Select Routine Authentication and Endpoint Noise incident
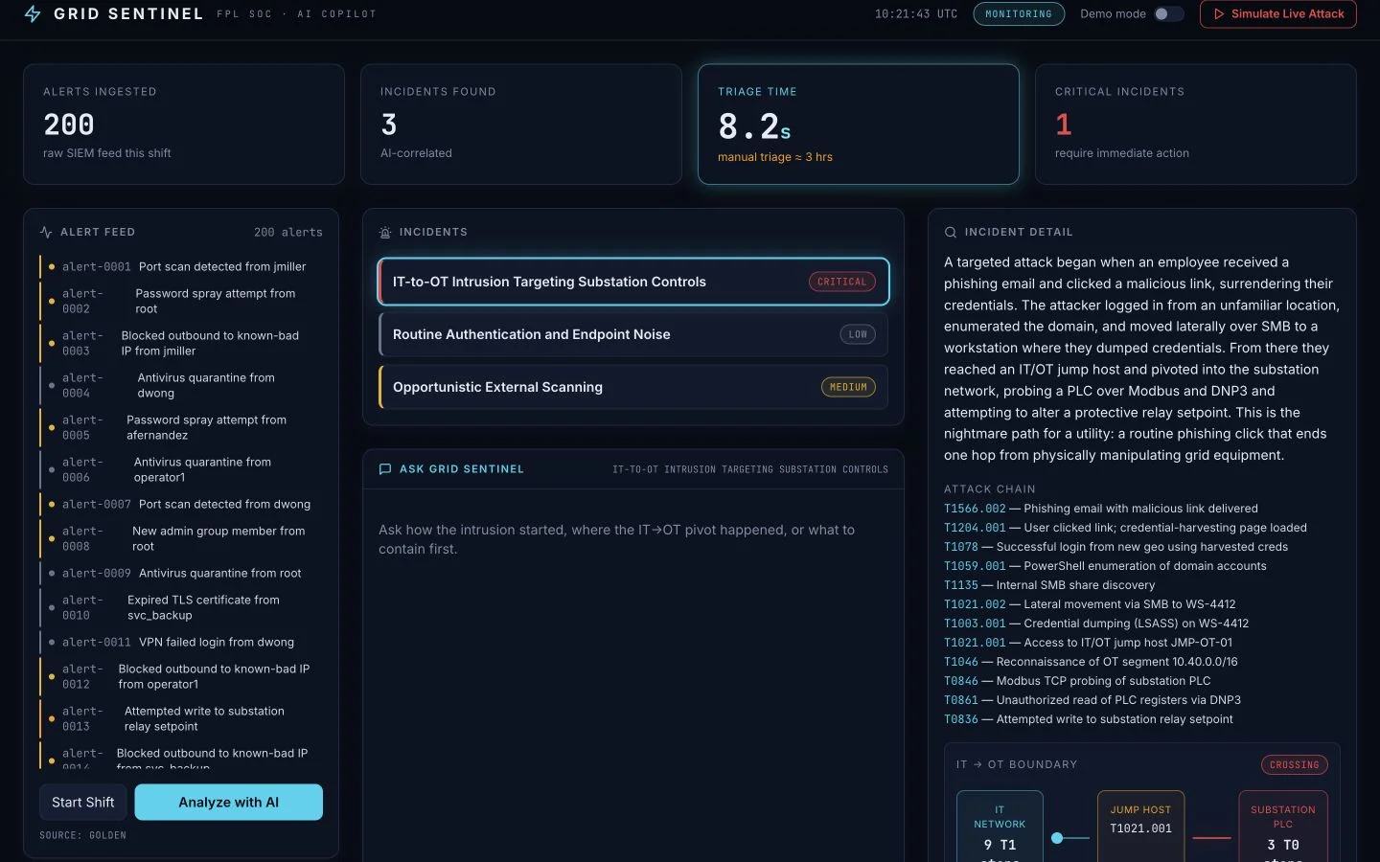 point(633,334)
